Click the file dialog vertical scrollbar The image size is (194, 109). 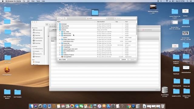(x=136, y=29)
